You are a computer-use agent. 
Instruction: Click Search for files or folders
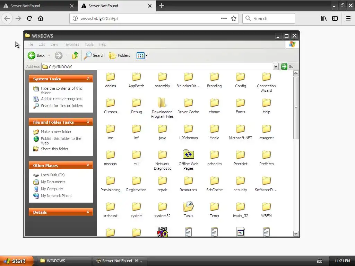[x=62, y=106]
